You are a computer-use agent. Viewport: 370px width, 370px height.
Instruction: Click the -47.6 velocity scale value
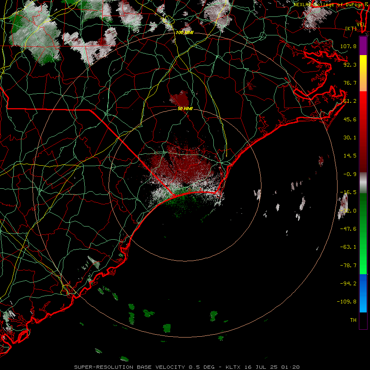pyautogui.click(x=348, y=229)
